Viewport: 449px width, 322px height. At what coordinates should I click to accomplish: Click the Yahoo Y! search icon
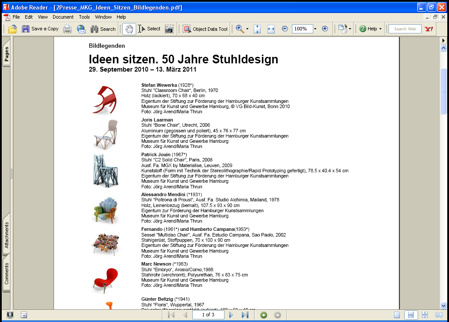click(429, 29)
